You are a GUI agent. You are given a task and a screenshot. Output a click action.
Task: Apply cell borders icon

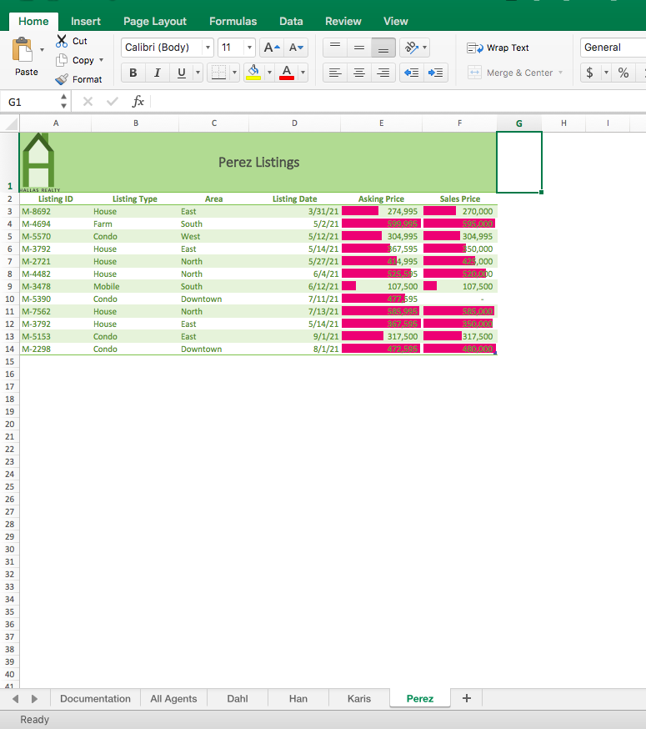pos(218,73)
